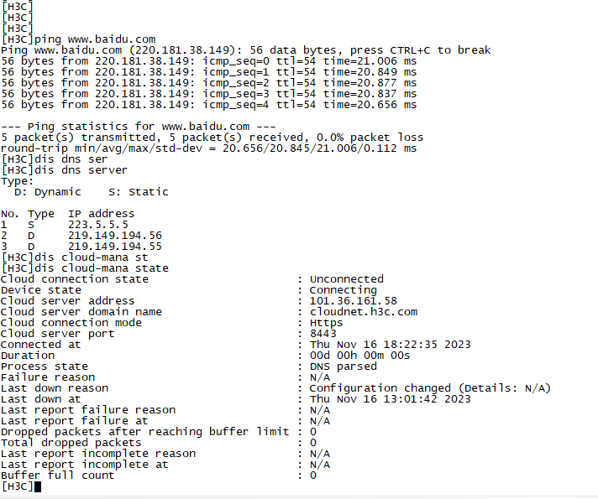
Task: Click the Unconnected cloud connection state value
Action: click(346, 279)
